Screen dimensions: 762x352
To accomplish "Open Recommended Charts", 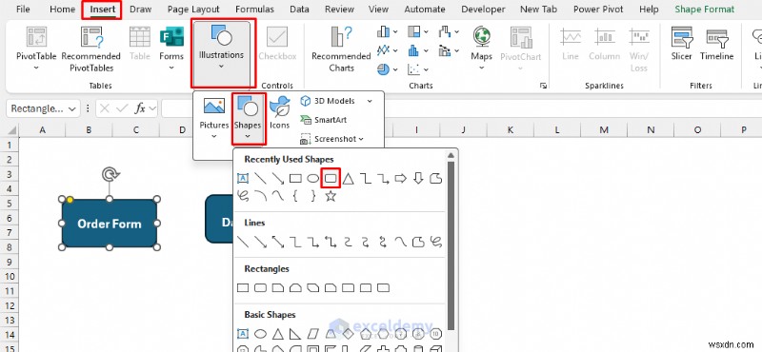I will 341,49.
